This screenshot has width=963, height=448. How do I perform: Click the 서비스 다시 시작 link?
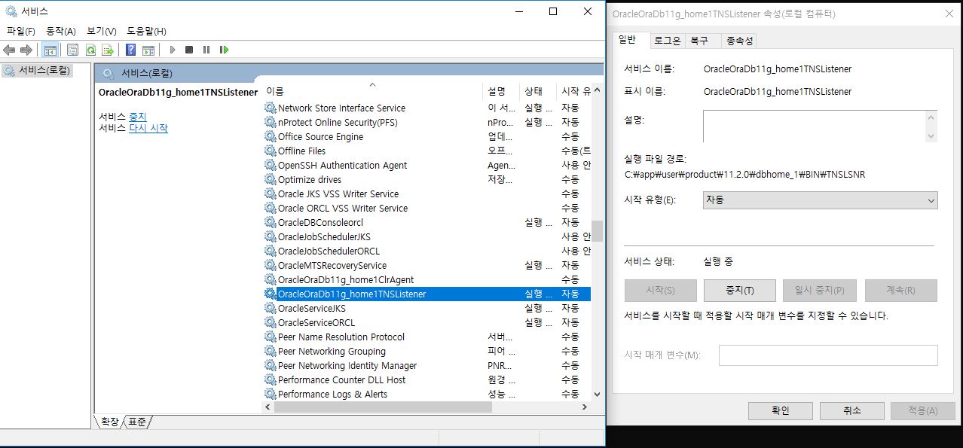(x=148, y=128)
